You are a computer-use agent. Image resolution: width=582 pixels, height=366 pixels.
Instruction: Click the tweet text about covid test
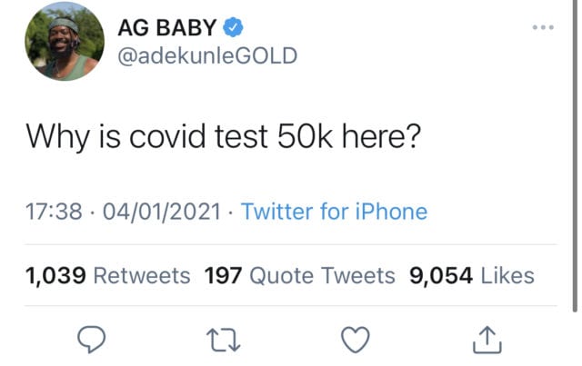(224, 136)
